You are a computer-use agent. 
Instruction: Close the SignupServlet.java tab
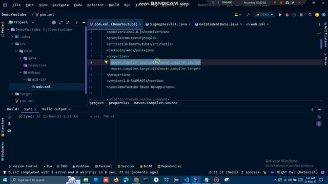[190, 25]
